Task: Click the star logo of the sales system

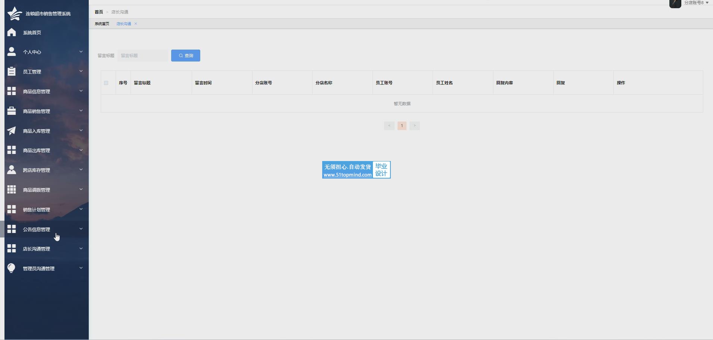Action: tap(15, 13)
